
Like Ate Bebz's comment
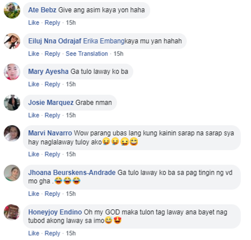point(33,22)
